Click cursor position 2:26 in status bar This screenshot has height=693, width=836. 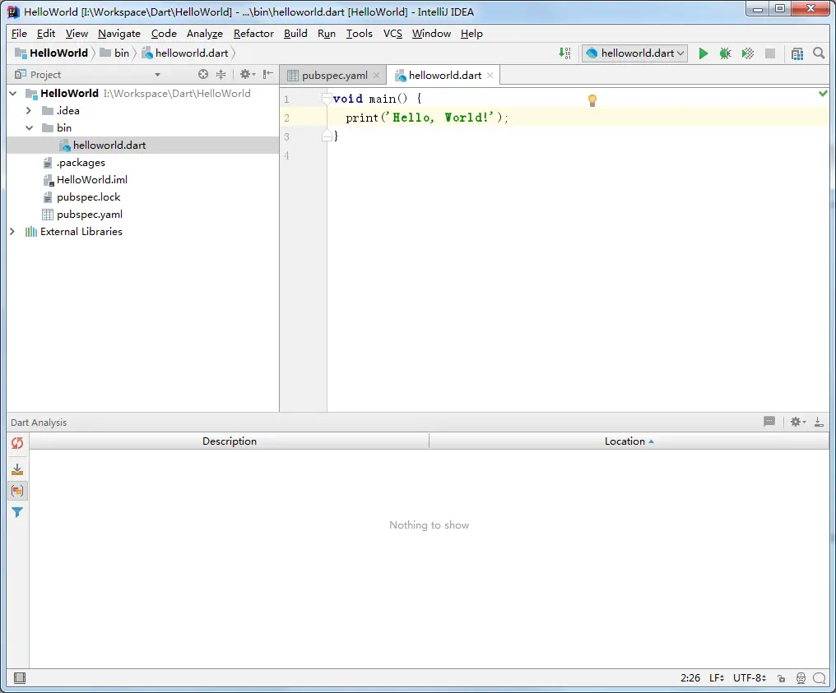[690, 678]
